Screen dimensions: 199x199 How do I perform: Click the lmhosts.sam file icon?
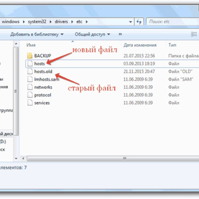point(30,79)
